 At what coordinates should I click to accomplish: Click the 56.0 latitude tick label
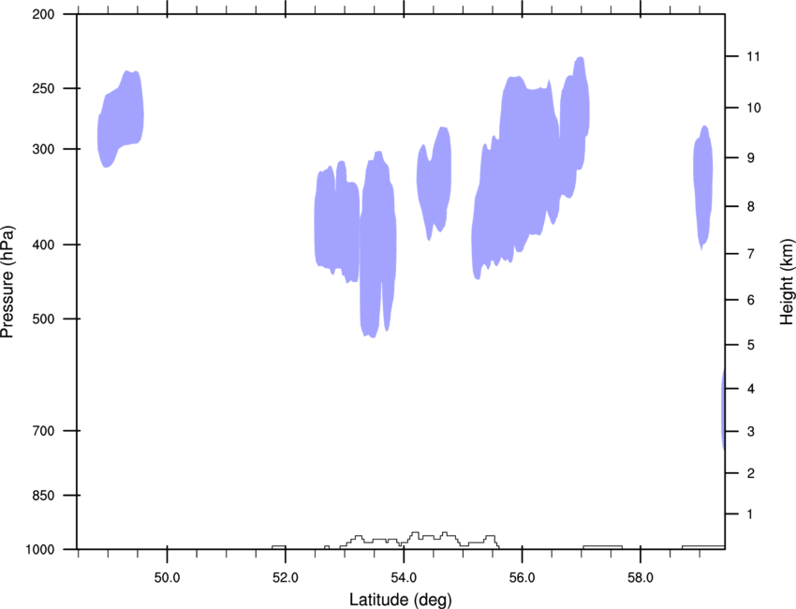point(522,578)
